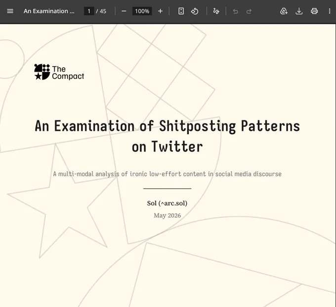Click the title line 'on Twitter'
The height and width of the screenshot is (307, 336).
point(167,147)
